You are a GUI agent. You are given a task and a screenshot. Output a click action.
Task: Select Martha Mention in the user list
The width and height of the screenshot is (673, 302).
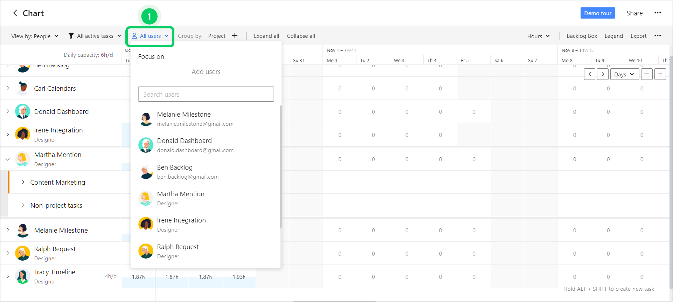[x=206, y=198]
